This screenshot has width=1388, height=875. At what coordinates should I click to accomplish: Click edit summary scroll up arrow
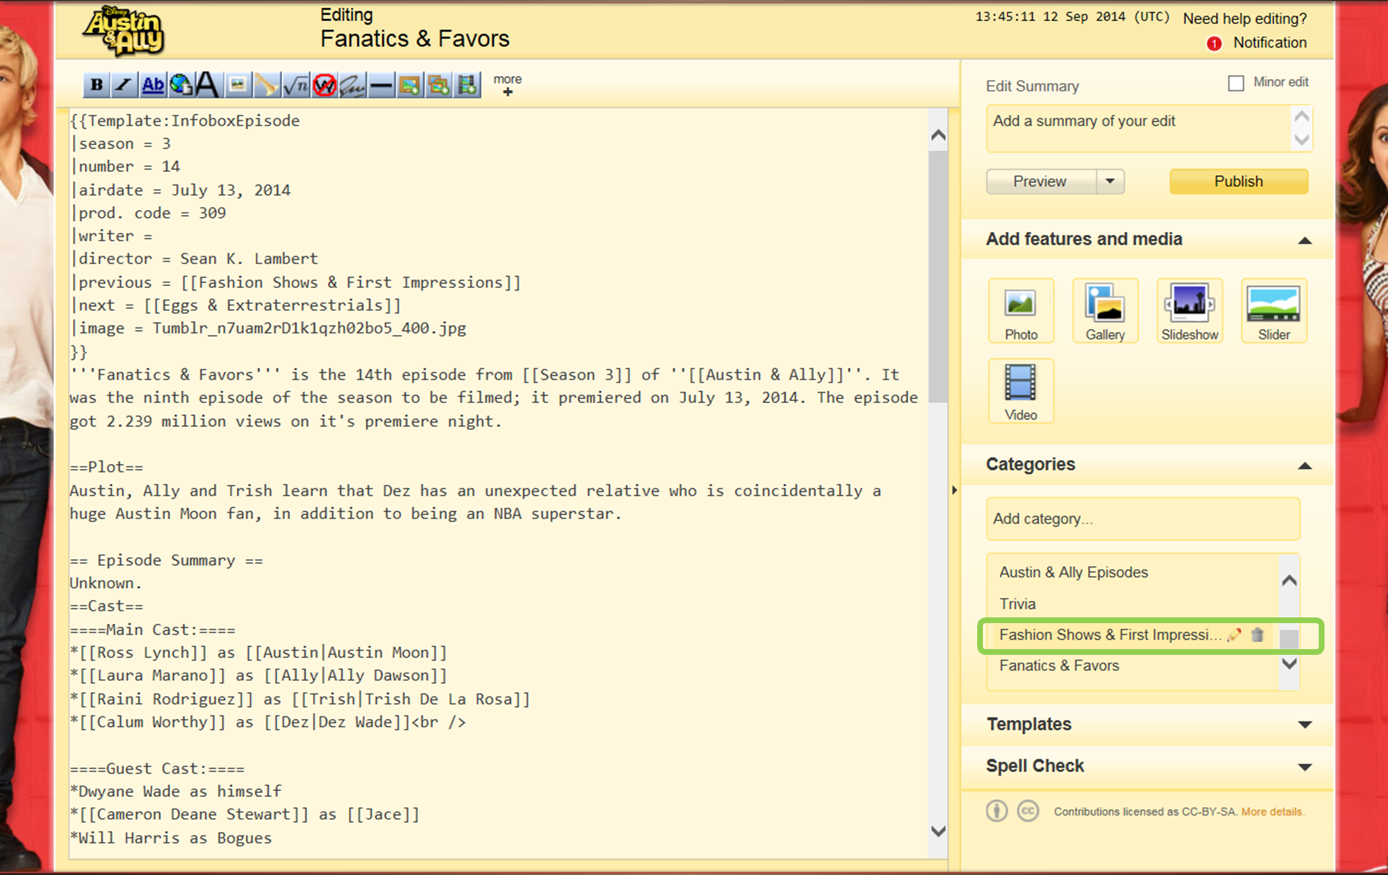click(x=1302, y=117)
